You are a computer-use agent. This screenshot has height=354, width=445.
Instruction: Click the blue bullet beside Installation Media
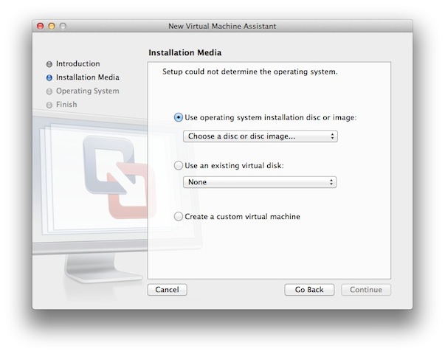click(x=49, y=77)
